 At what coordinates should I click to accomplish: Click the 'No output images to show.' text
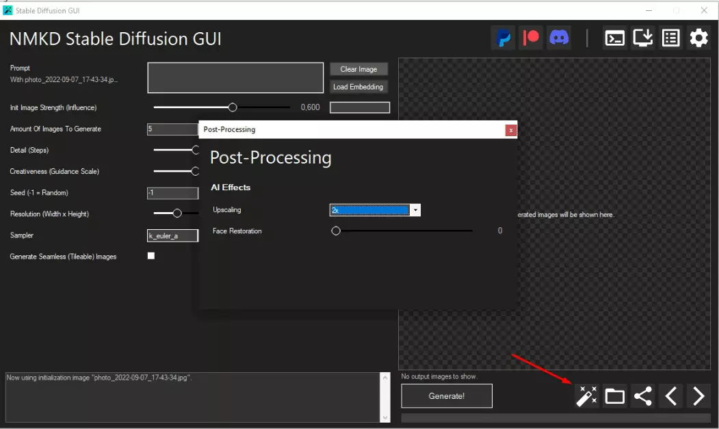pos(439,376)
